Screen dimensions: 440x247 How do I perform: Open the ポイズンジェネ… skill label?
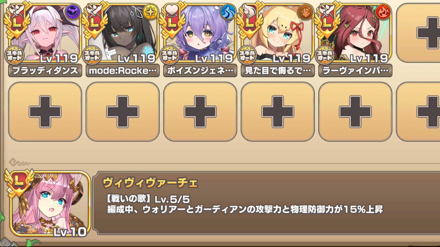(x=200, y=70)
